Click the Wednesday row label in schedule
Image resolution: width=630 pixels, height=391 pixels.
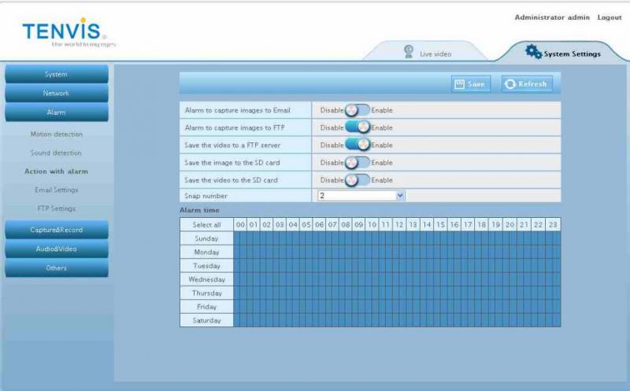pos(206,279)
